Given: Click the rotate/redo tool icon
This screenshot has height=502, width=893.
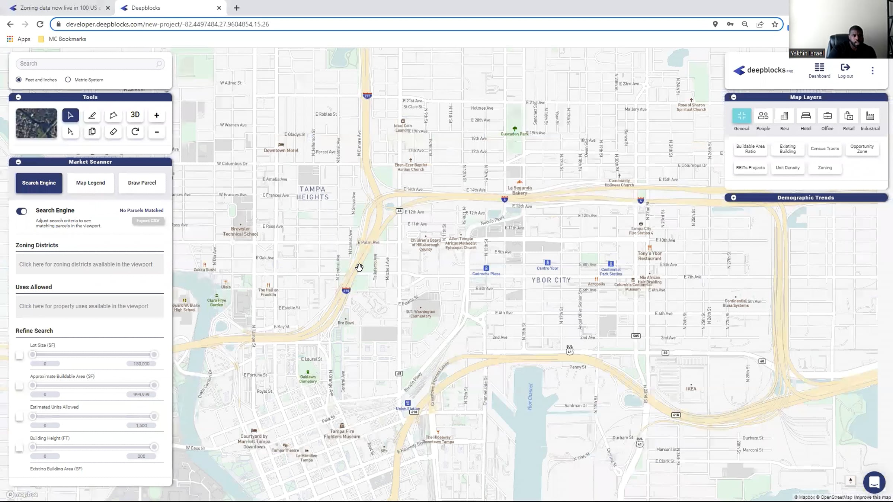Looking at the screenshot, I should coord(135,132).
